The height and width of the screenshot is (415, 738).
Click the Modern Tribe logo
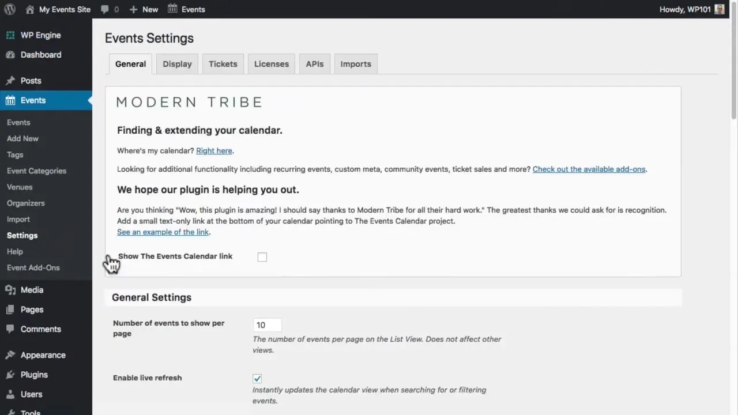pos(189,102)
